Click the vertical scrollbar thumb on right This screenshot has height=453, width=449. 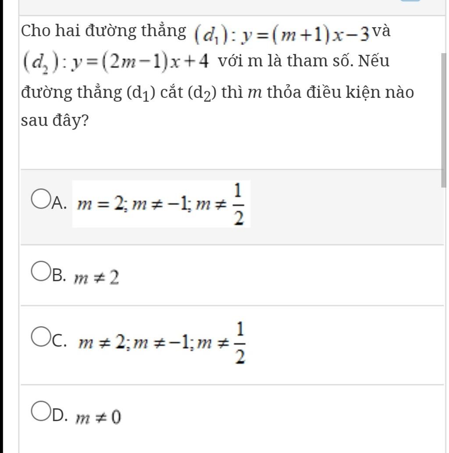coord(443,120)
